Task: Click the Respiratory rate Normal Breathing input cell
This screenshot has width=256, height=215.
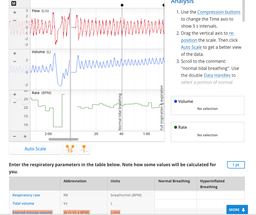Action: click(175, 195)
